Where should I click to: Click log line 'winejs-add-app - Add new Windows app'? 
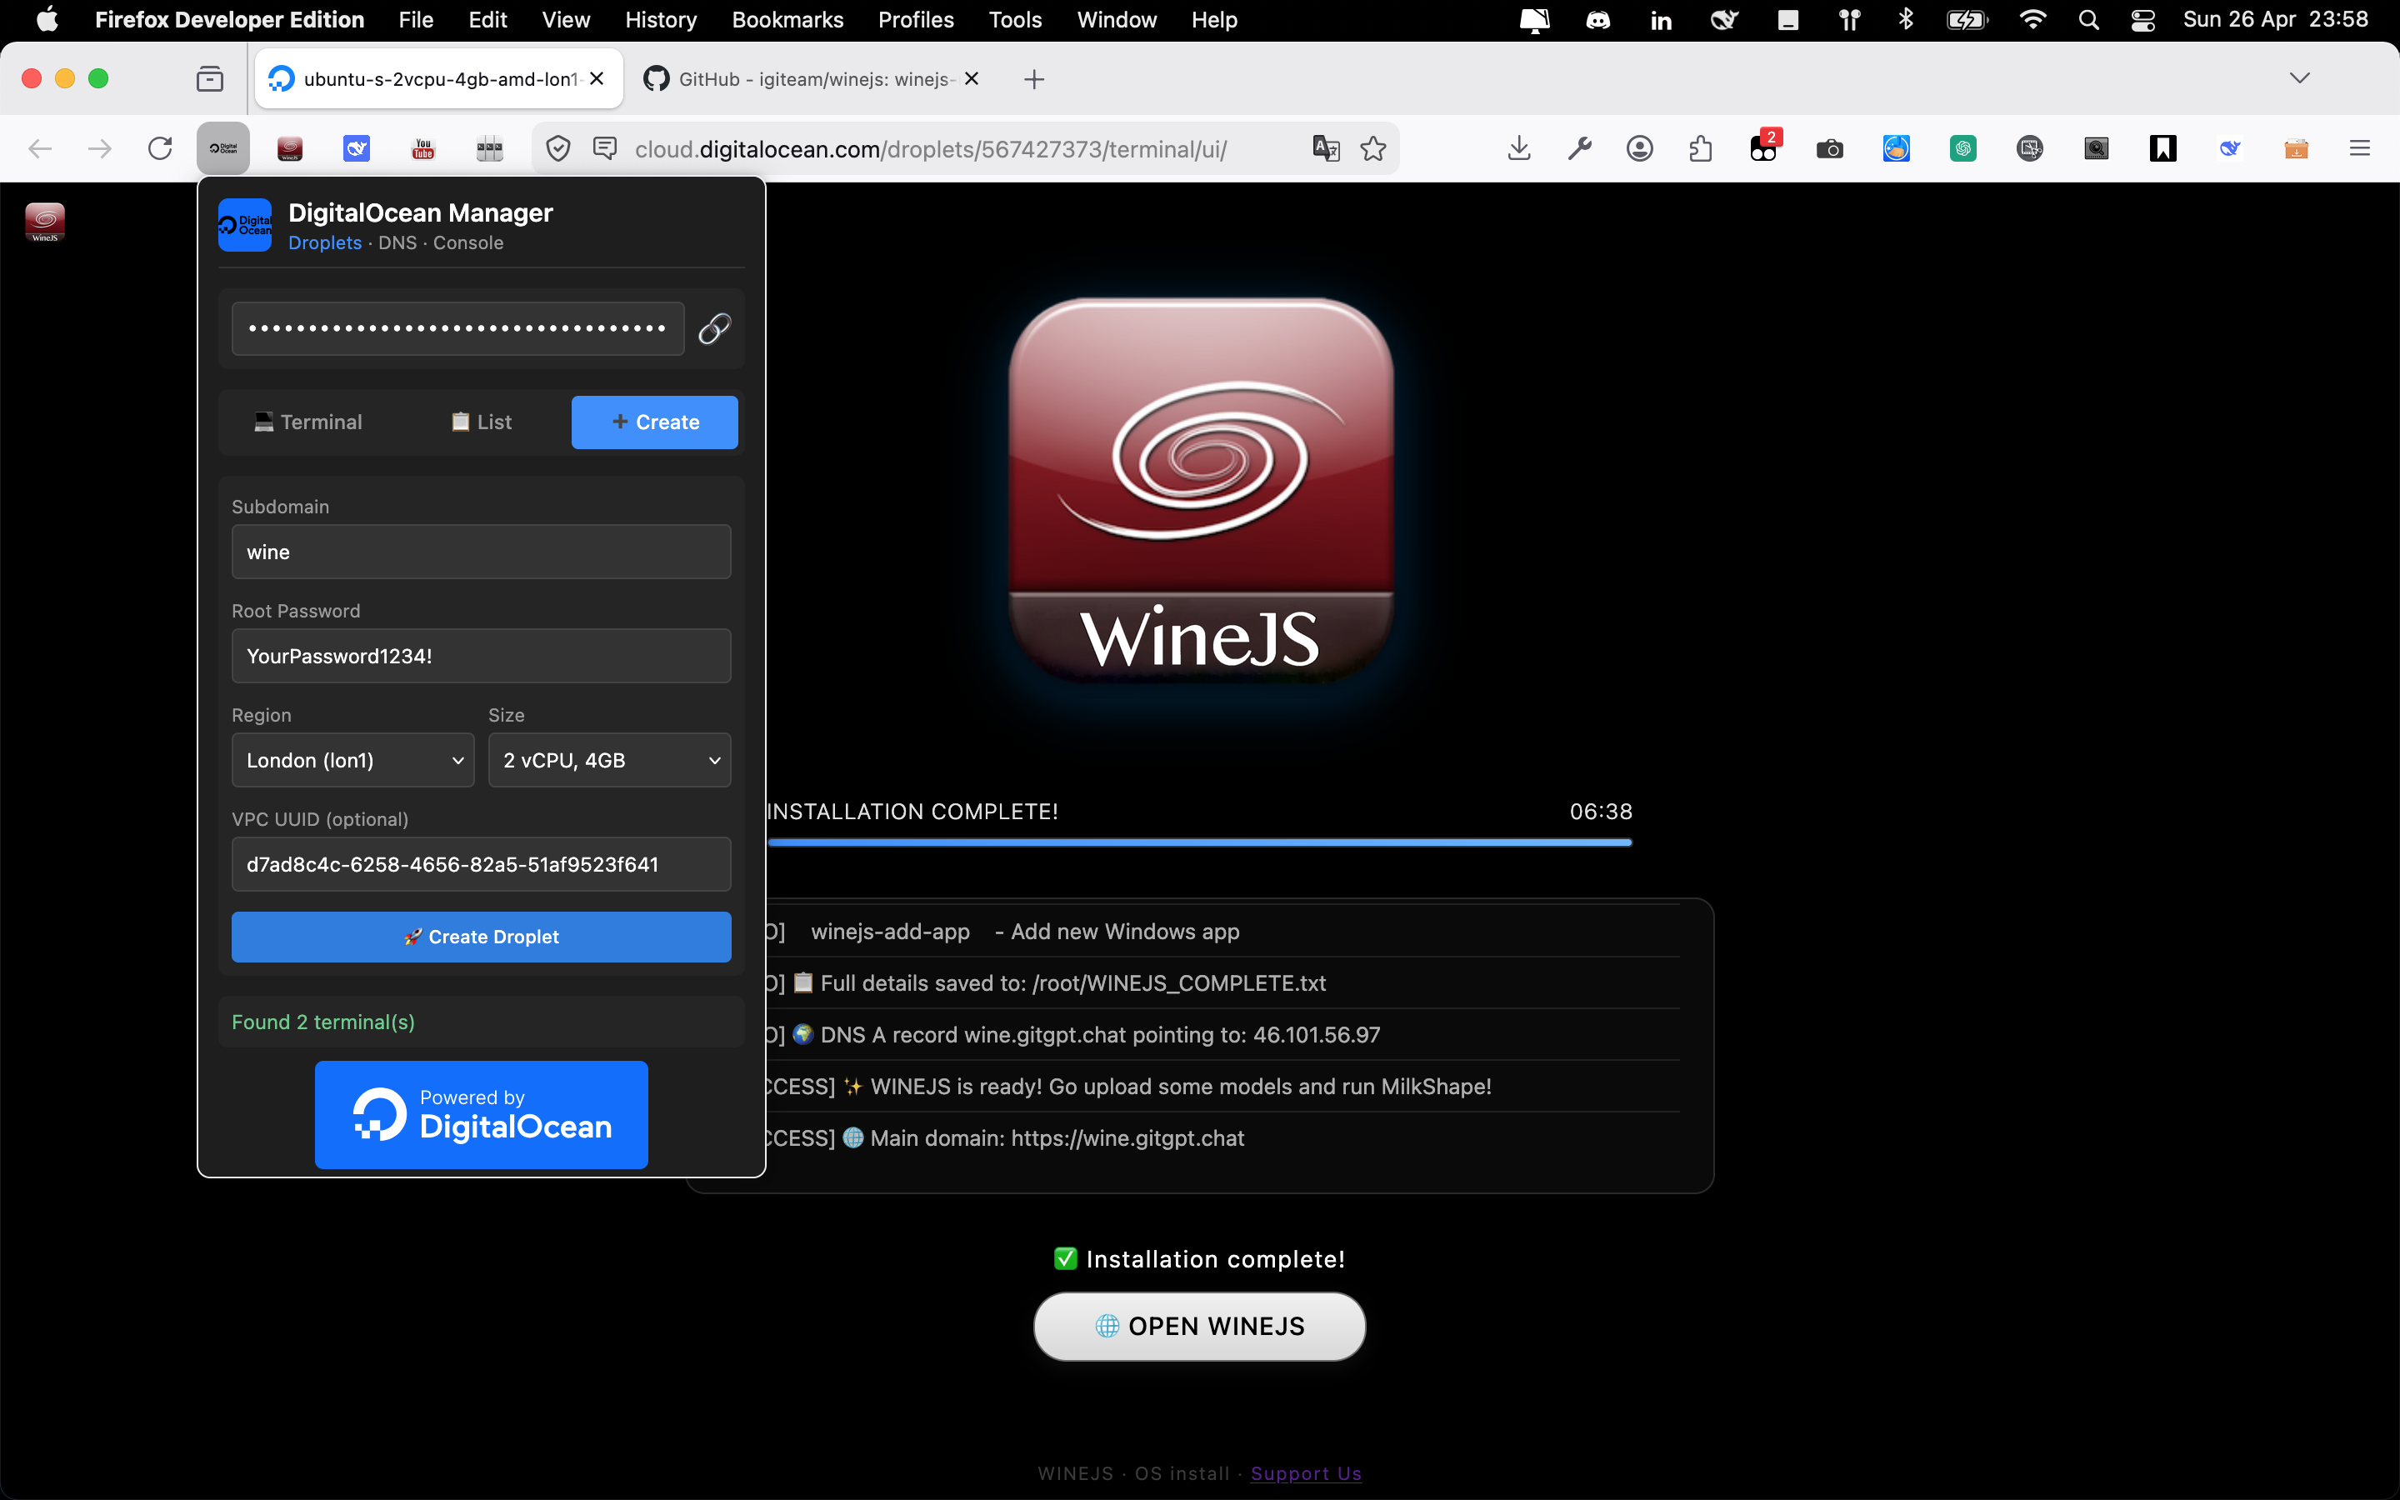click(1002, 932)
